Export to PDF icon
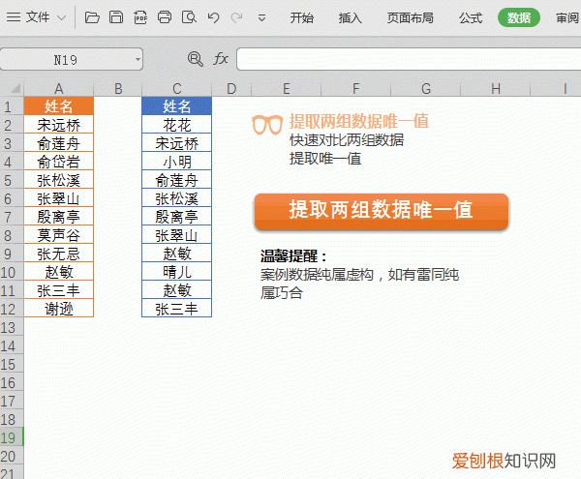This screenshot has width=581, height=479. 140,17
